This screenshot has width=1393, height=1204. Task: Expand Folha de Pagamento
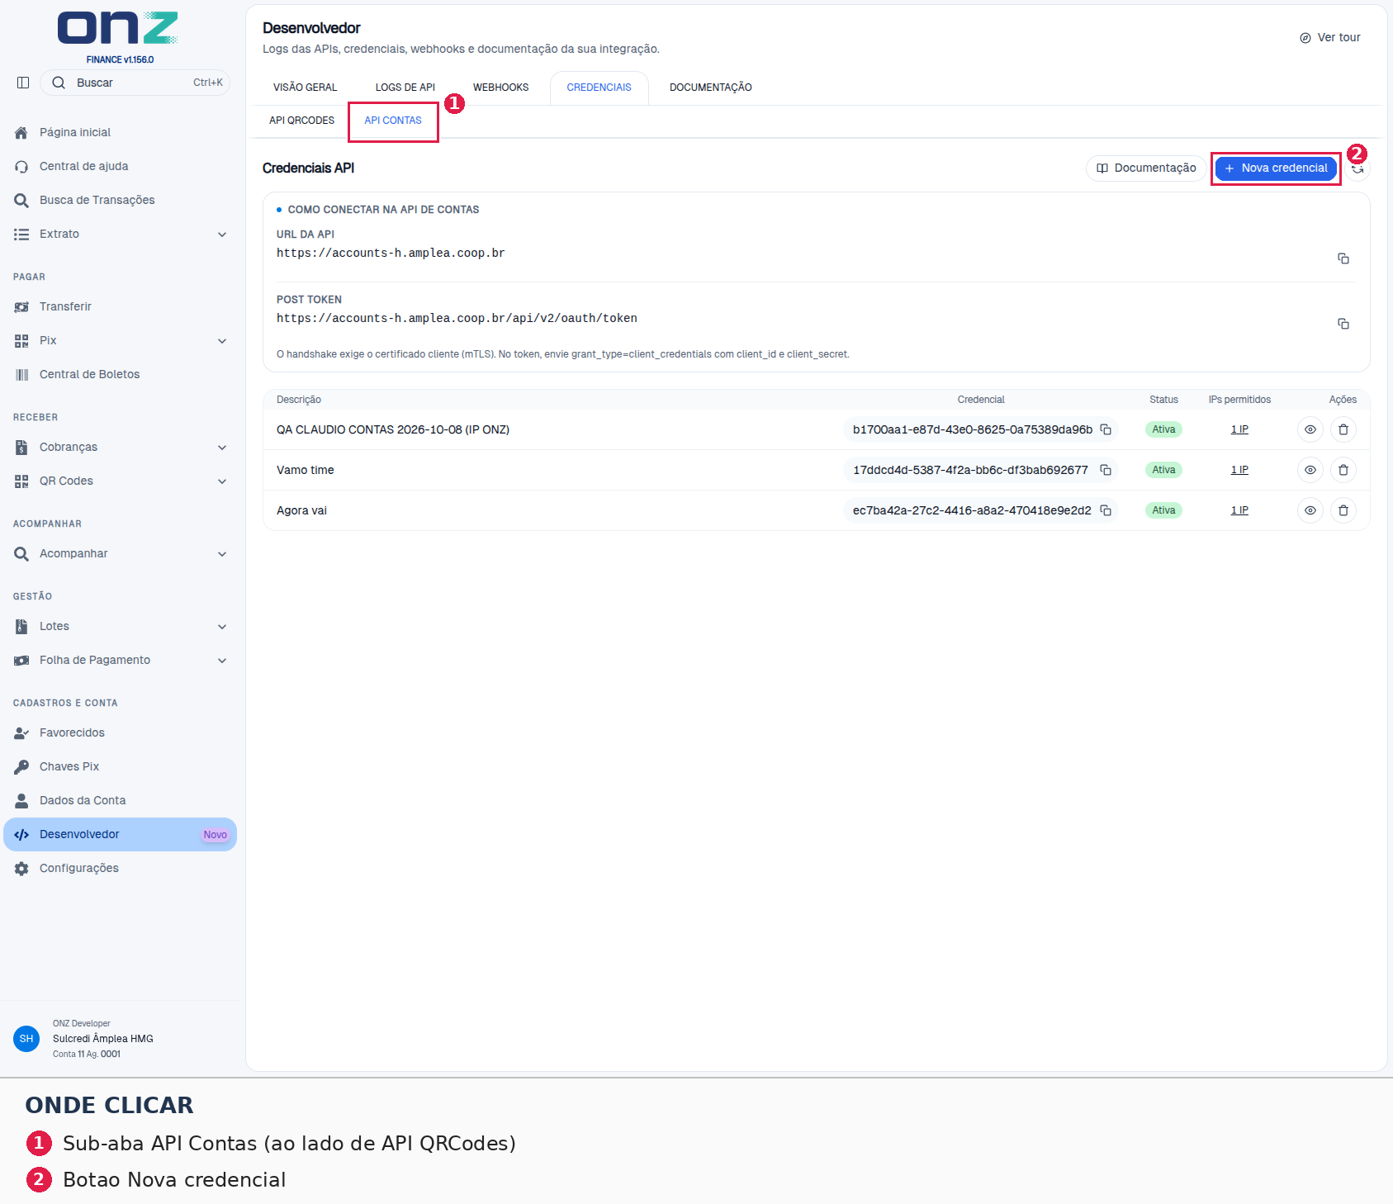120,660
